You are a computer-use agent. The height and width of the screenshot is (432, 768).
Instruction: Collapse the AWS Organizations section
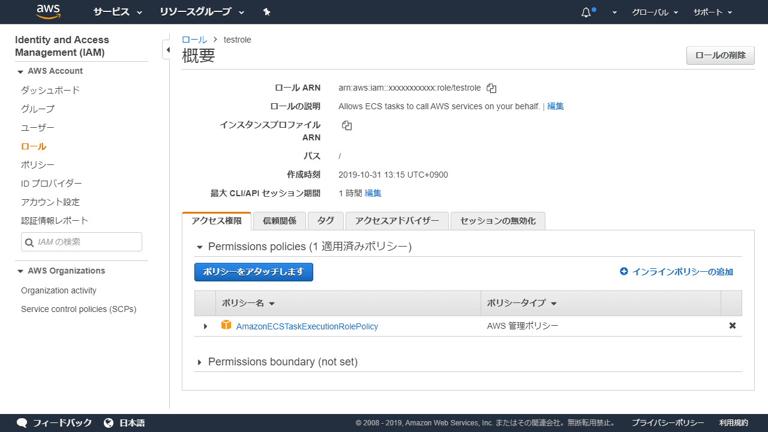21,271
